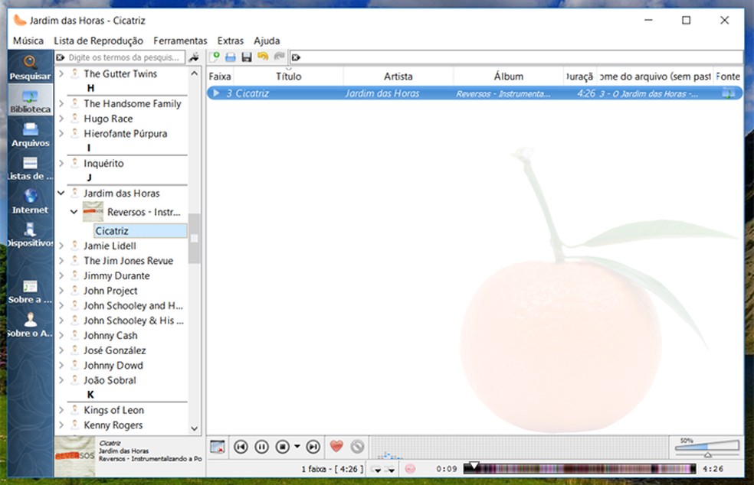Viewport: 754px width, 485px height.
Task: Select the Cicatriz song in the library tree
Action: 140,230
